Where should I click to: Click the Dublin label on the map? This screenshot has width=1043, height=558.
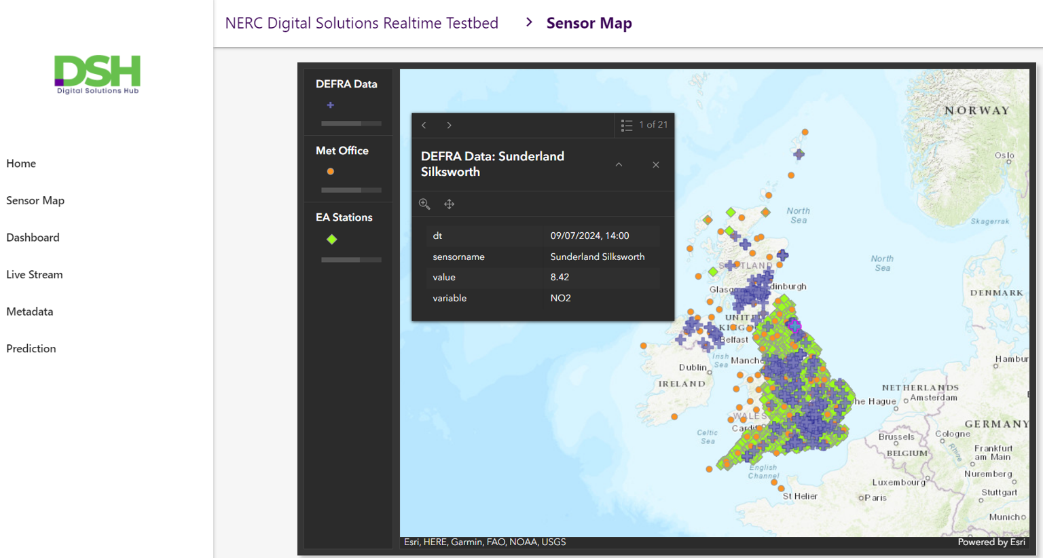(x=693, y=367)
